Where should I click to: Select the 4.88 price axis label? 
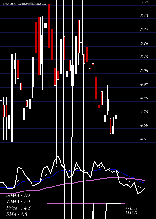[x=144, y=98]
